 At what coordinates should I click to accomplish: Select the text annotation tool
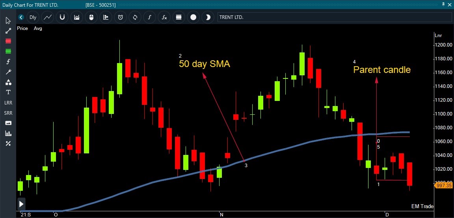8,92
